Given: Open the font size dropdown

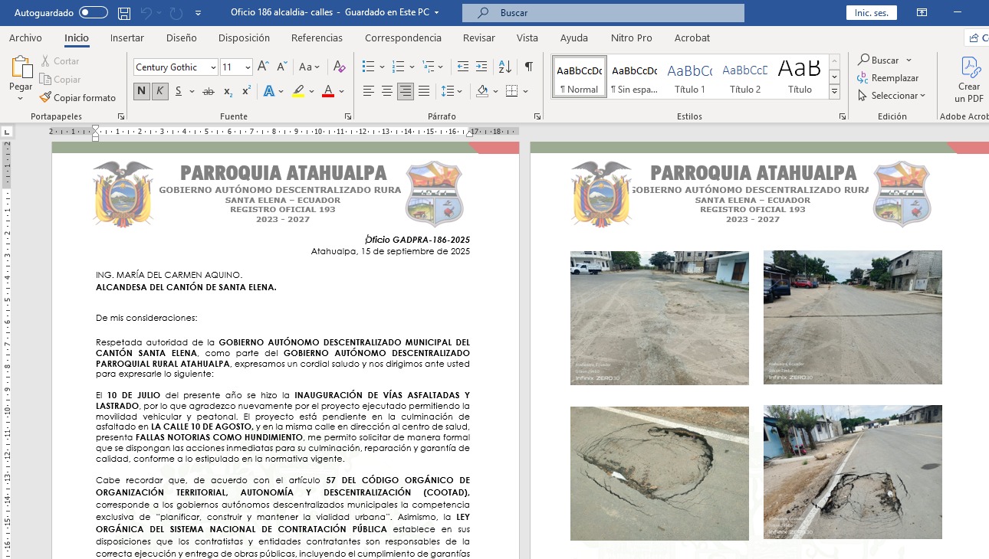Looking at the screenshot, I should pyautogui.click(x=248, y=67).
